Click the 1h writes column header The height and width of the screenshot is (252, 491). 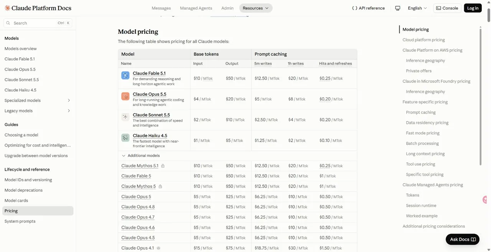(296, 64)
